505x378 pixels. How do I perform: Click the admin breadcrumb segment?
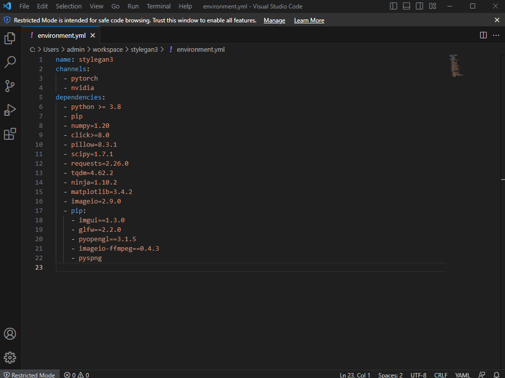pyautogui.click(x=76, y=49)
